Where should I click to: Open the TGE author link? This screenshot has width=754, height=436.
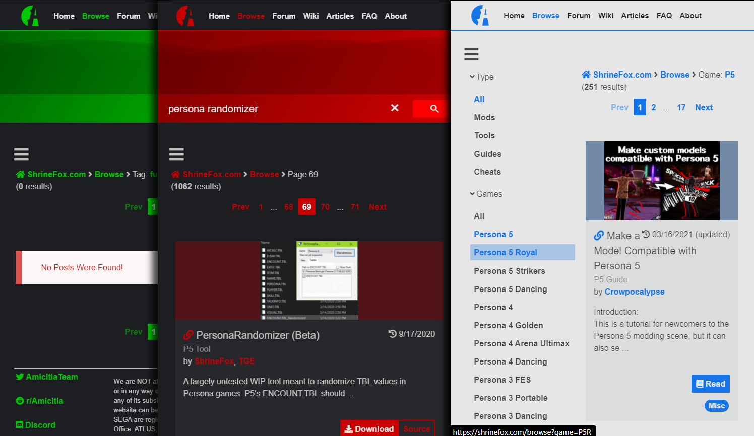247,361
